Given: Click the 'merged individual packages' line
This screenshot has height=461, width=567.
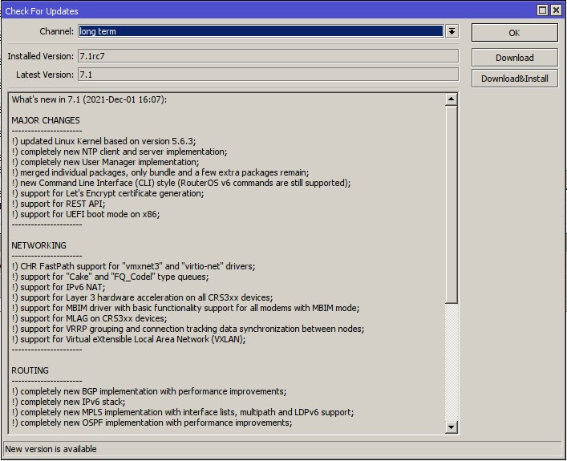Looking at the screenshot, I should point(160,172).
